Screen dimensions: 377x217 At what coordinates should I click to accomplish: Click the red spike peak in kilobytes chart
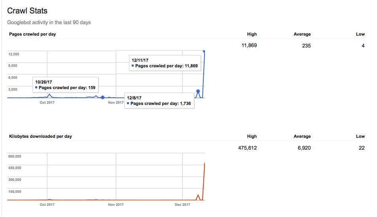[205, 163]
